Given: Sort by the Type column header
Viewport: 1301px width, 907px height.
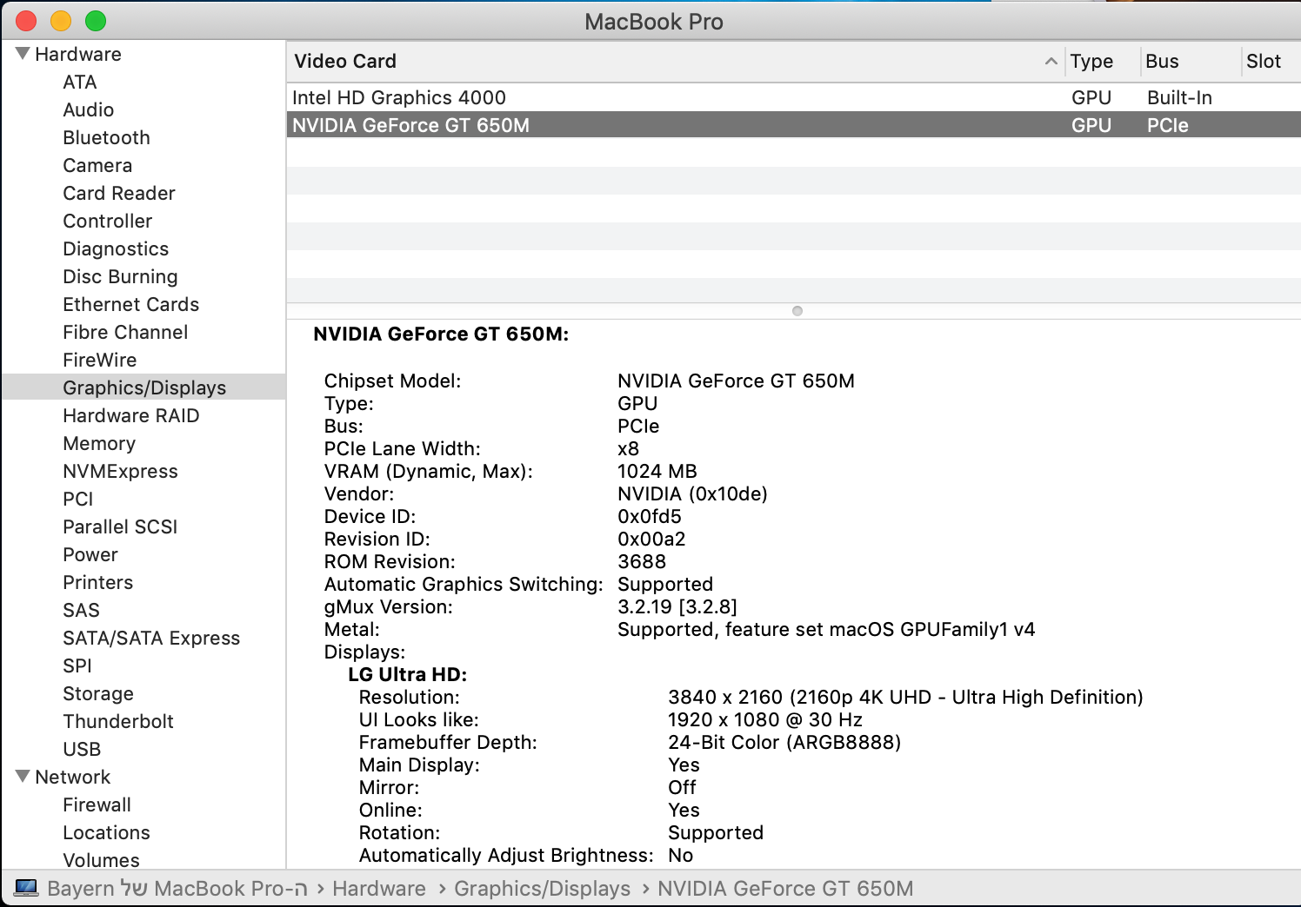Looking at the screenshot, I should tap(1102, 61).
